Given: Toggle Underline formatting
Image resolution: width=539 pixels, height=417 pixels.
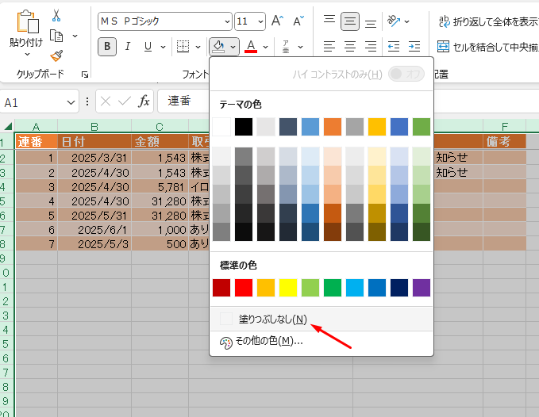Looking at the screenshot, I should [x=148, y=46].
